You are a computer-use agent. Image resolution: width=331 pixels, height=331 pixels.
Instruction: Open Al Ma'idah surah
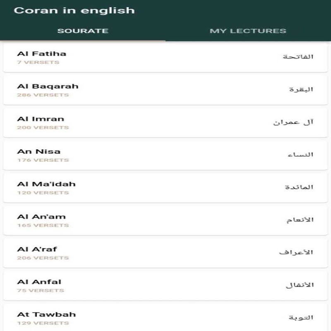(165, 188)
